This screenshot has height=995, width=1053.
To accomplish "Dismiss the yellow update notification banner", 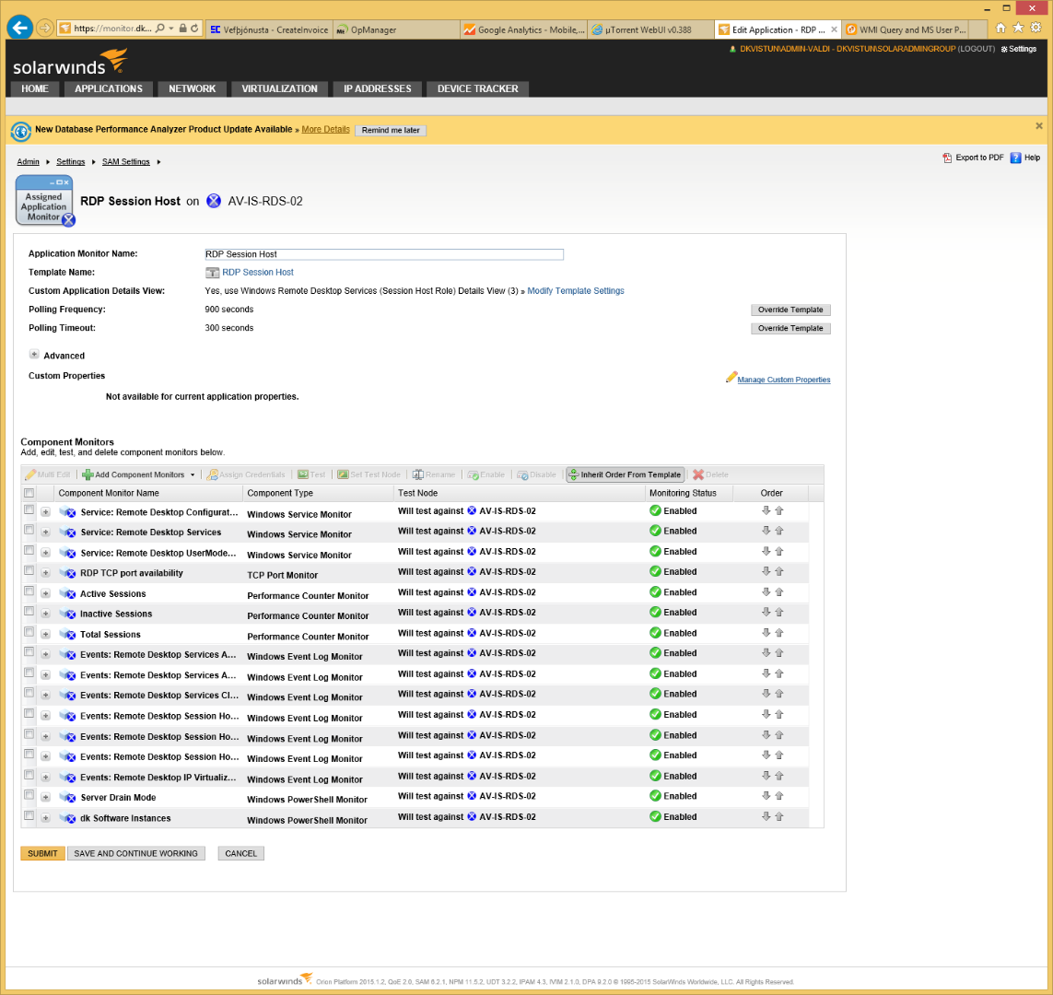I will pos(1039,125).
